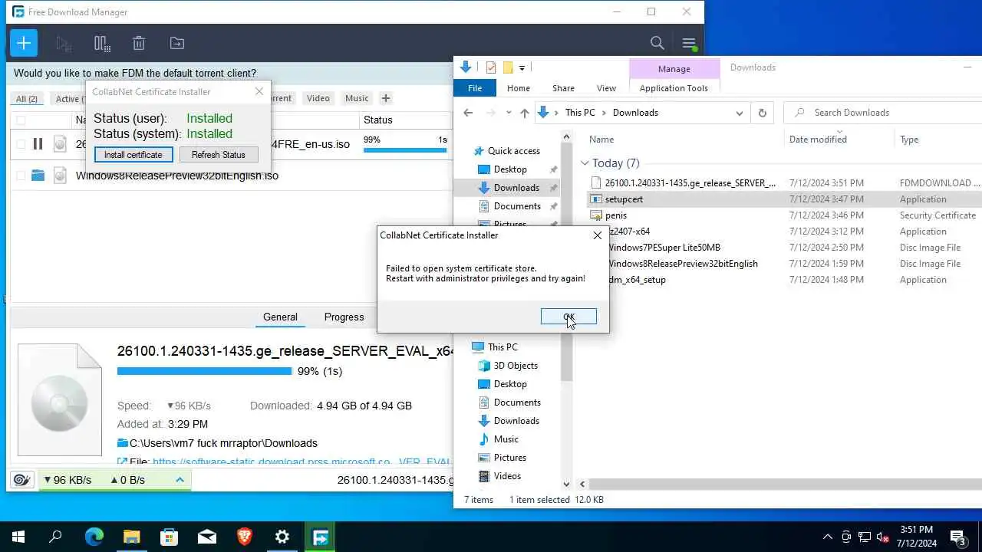Select setupcert file in Downloads
The width and height of the screenshot is (982, 552).
pos(624,199)
